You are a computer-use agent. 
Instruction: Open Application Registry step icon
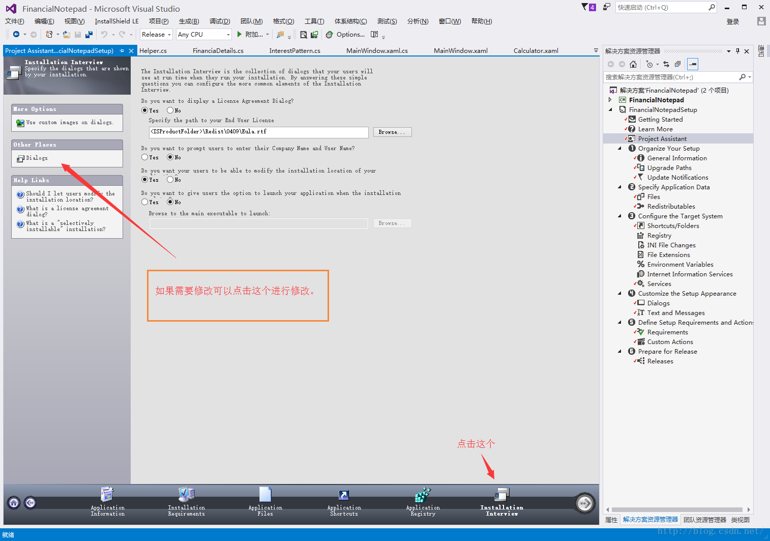[x=423, y=495]
